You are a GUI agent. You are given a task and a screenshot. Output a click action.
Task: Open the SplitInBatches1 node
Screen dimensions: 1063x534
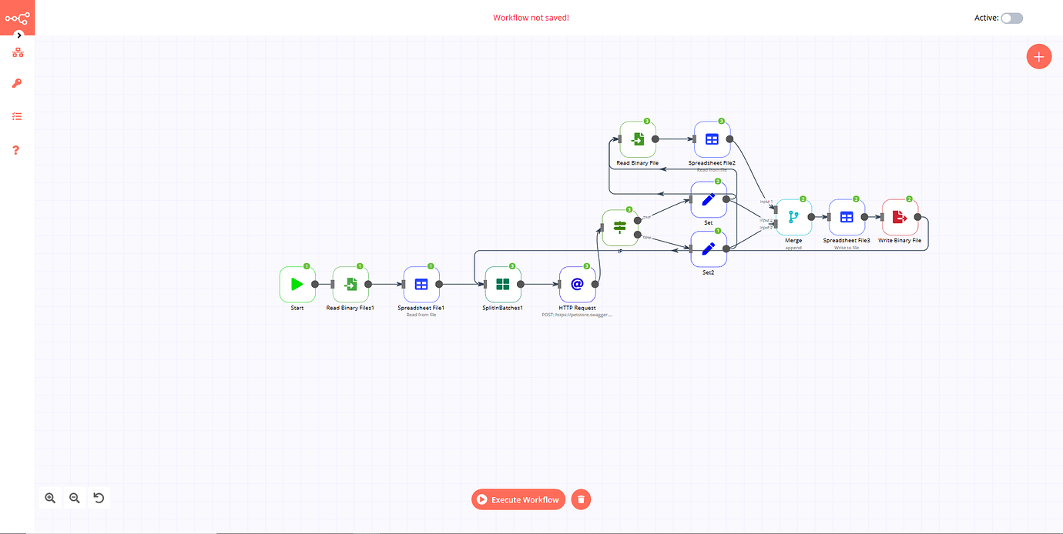click(503, 284)
